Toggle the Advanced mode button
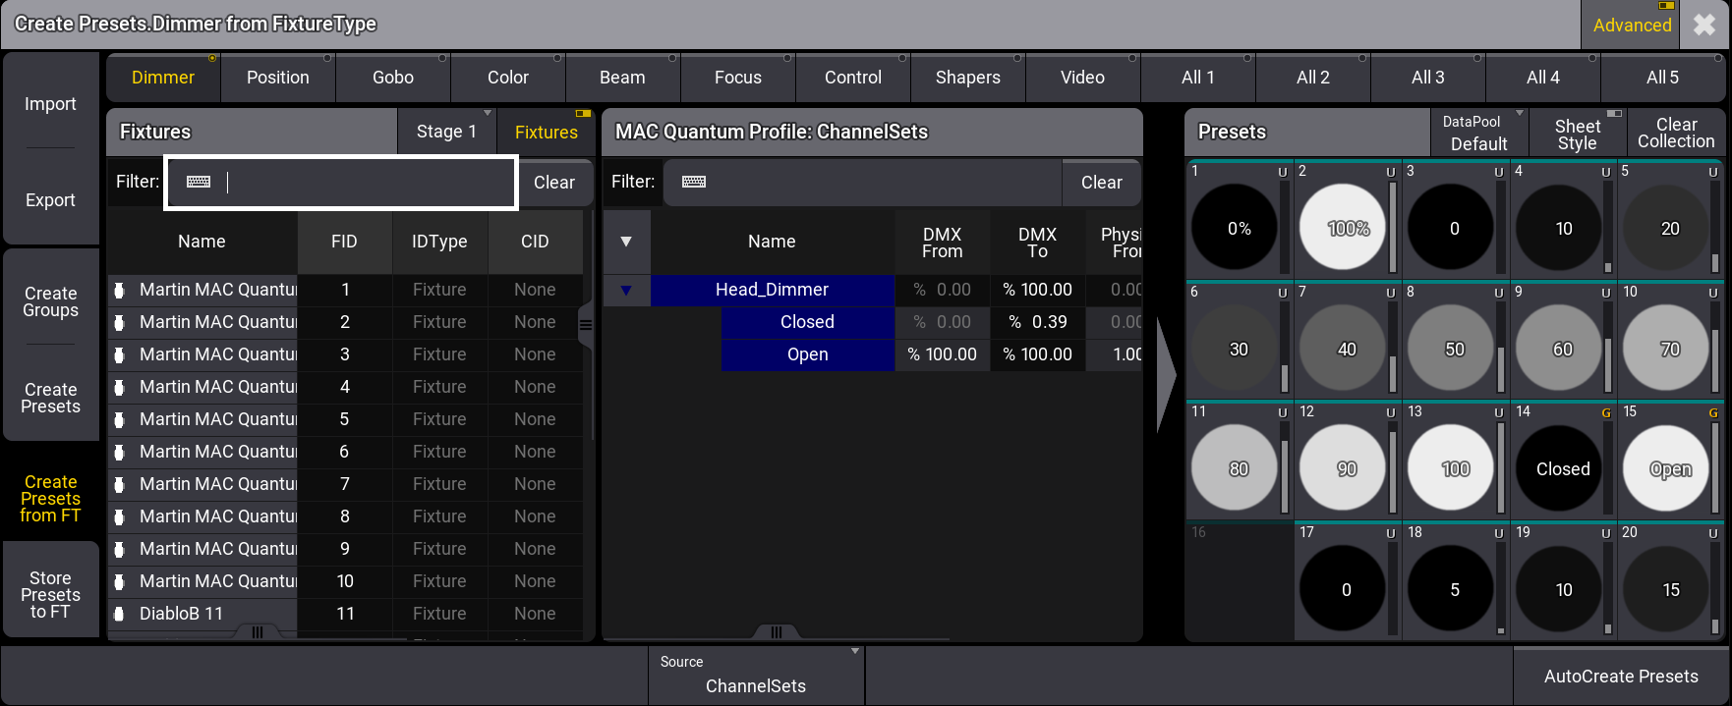 pyautogui.click(x=1632, y=25)
